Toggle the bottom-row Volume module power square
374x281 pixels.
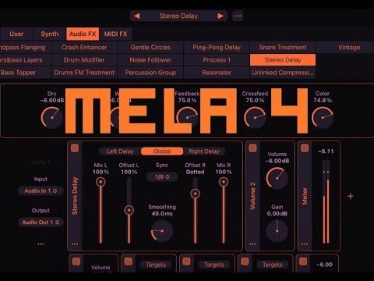tap(76, 261)
